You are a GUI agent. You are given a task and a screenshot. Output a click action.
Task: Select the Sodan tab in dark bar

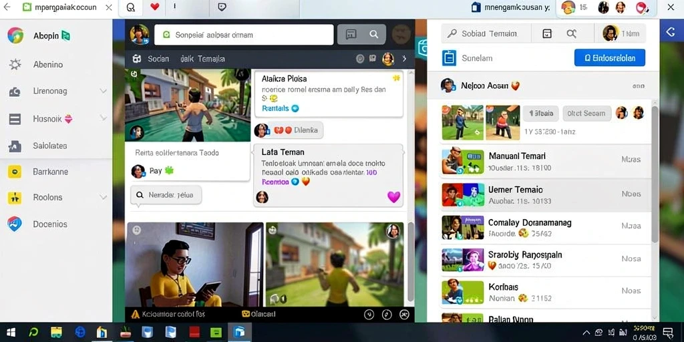coord(158,59)
